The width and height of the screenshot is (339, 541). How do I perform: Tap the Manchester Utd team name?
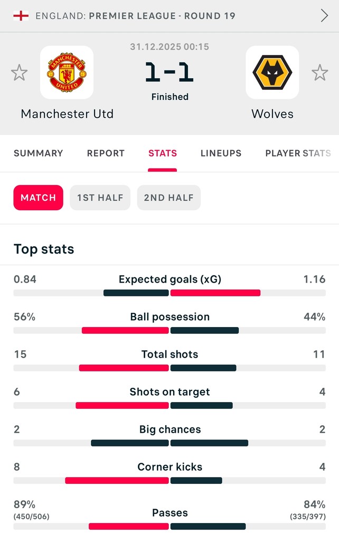(x=67, y=114)
